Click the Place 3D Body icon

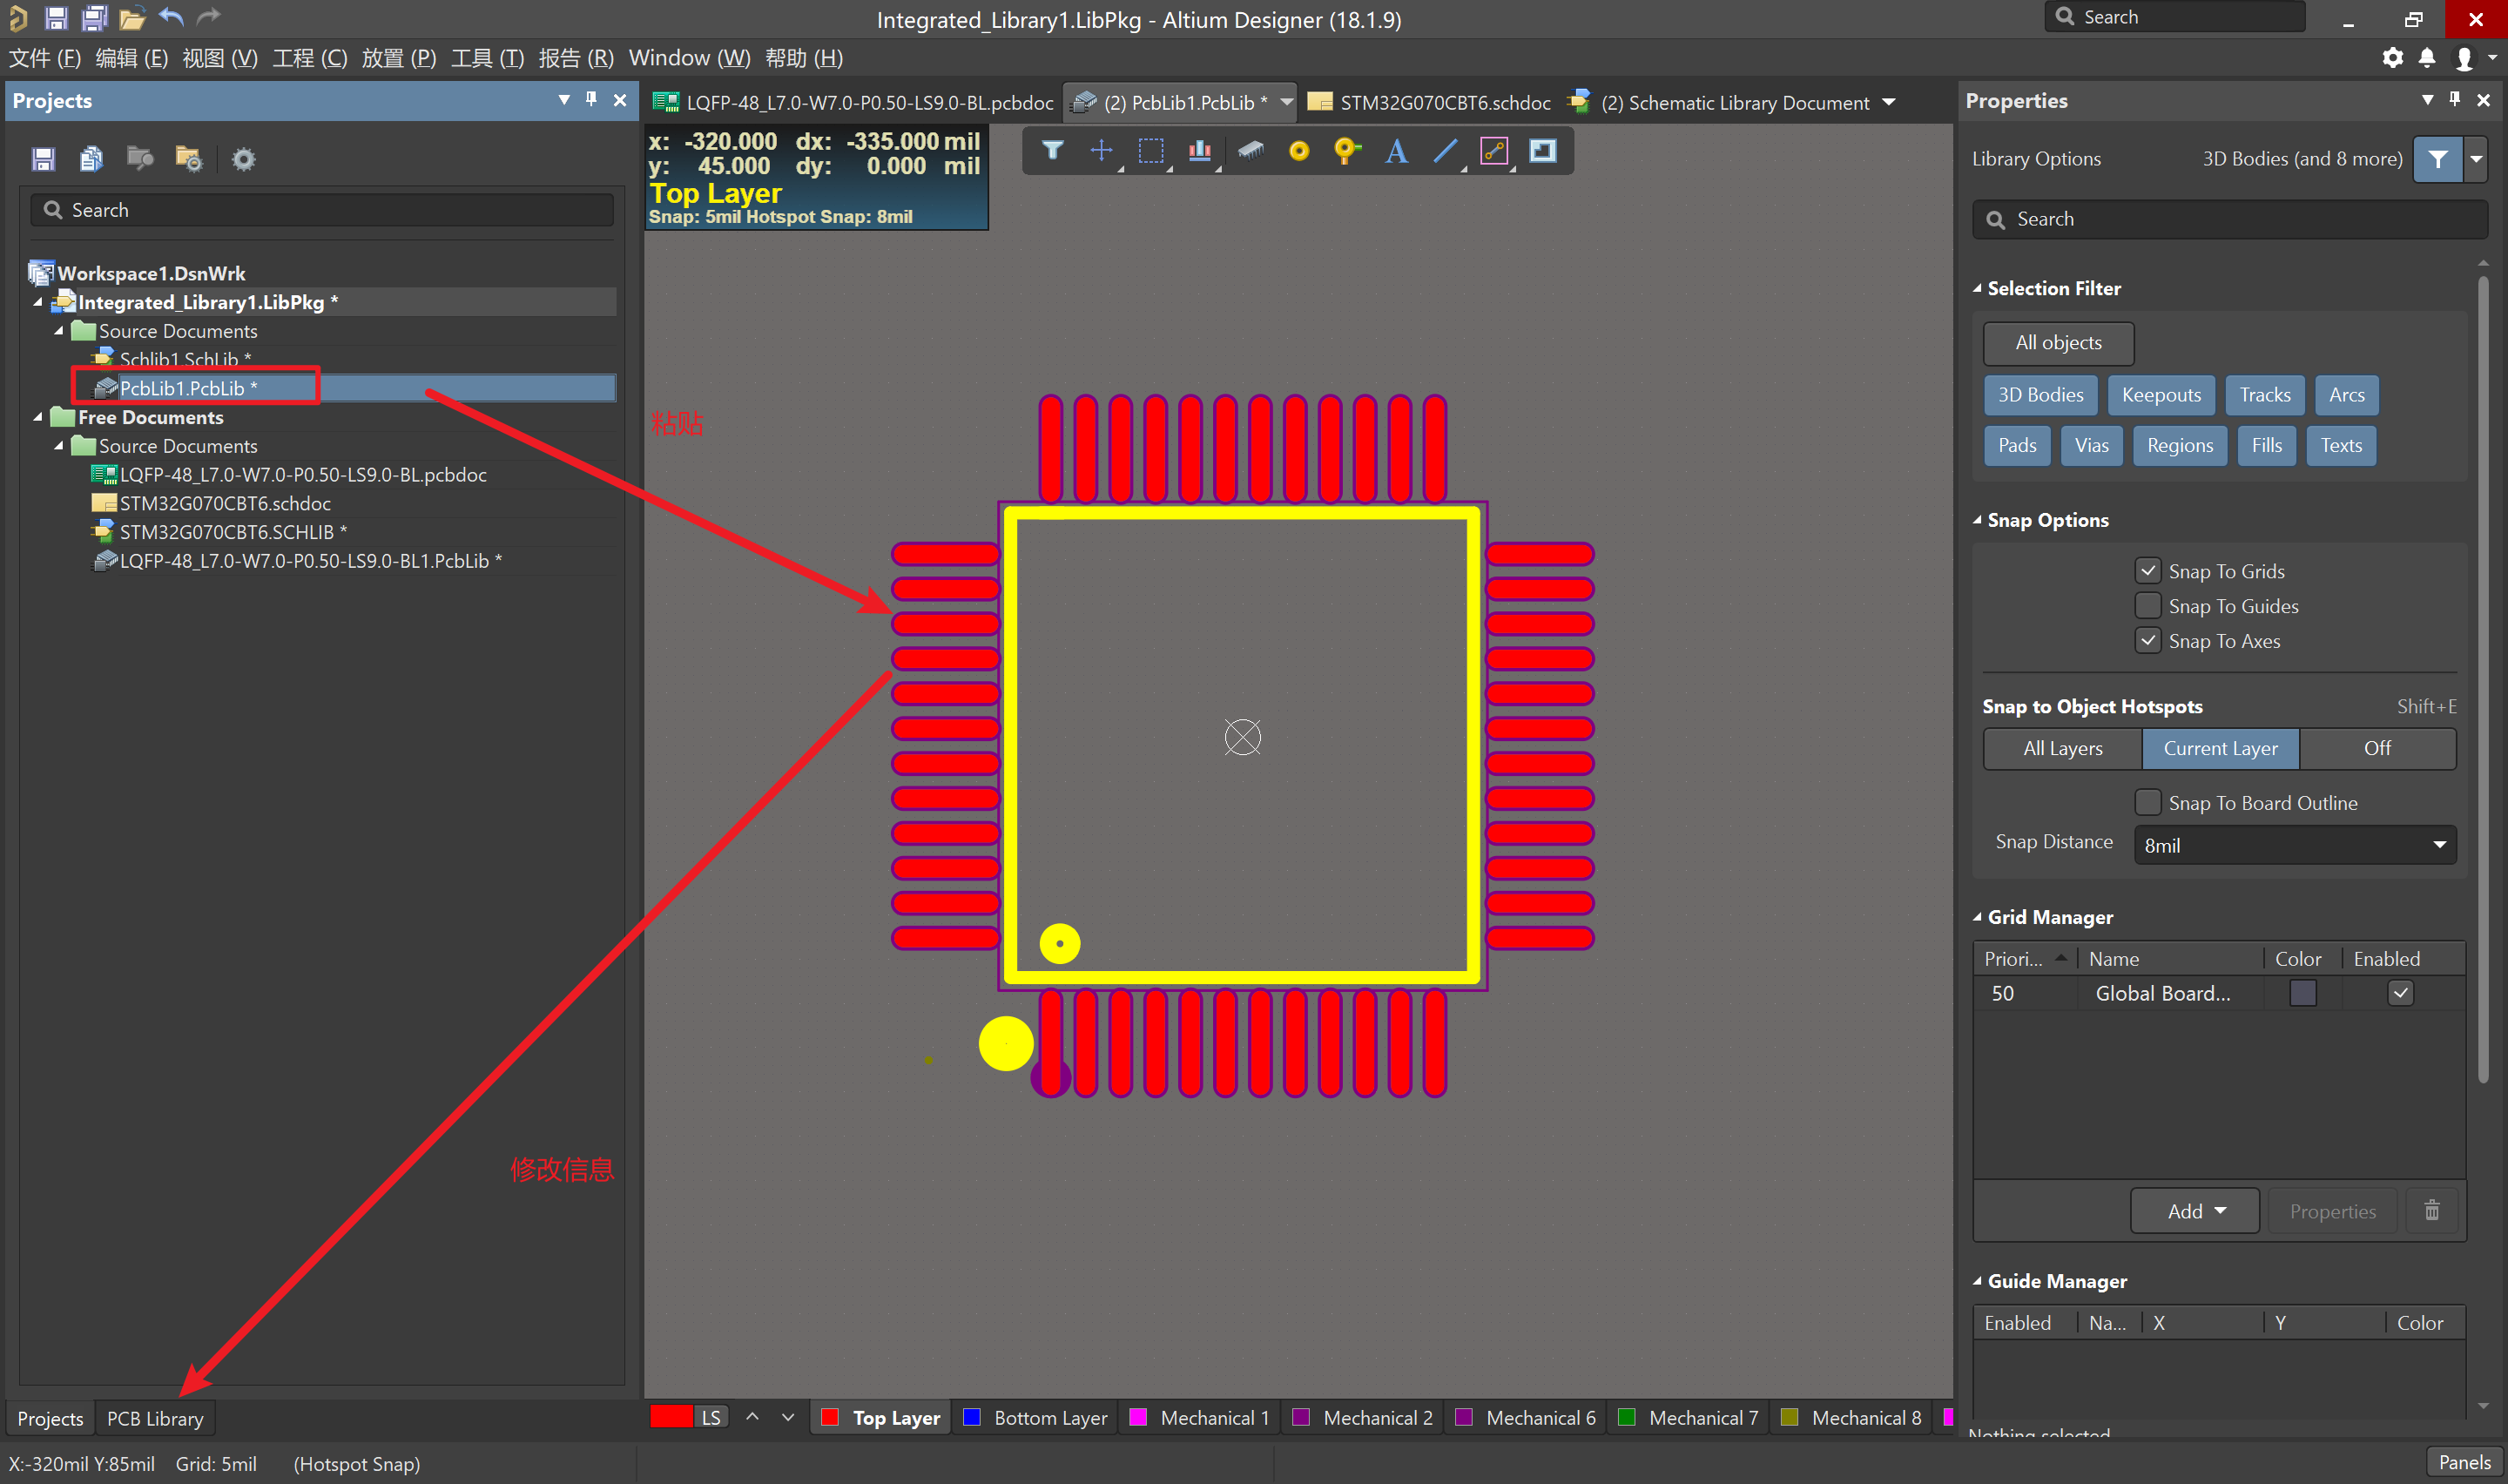(x=1250, y=151)
